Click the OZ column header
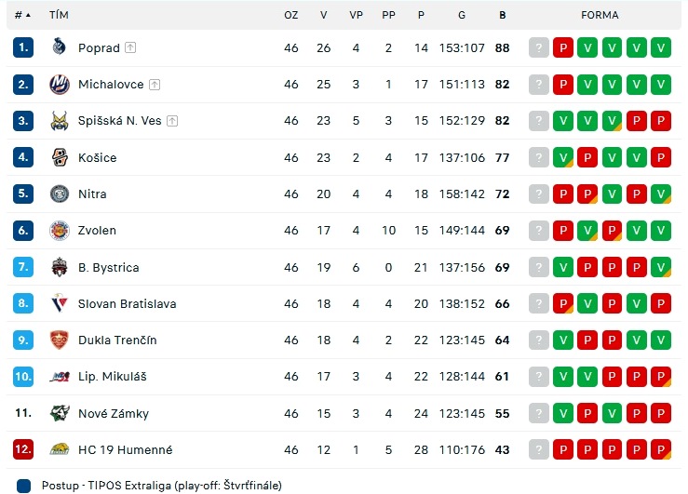The width and height of the screenshot is (688, 494). [x=290, y=15]
